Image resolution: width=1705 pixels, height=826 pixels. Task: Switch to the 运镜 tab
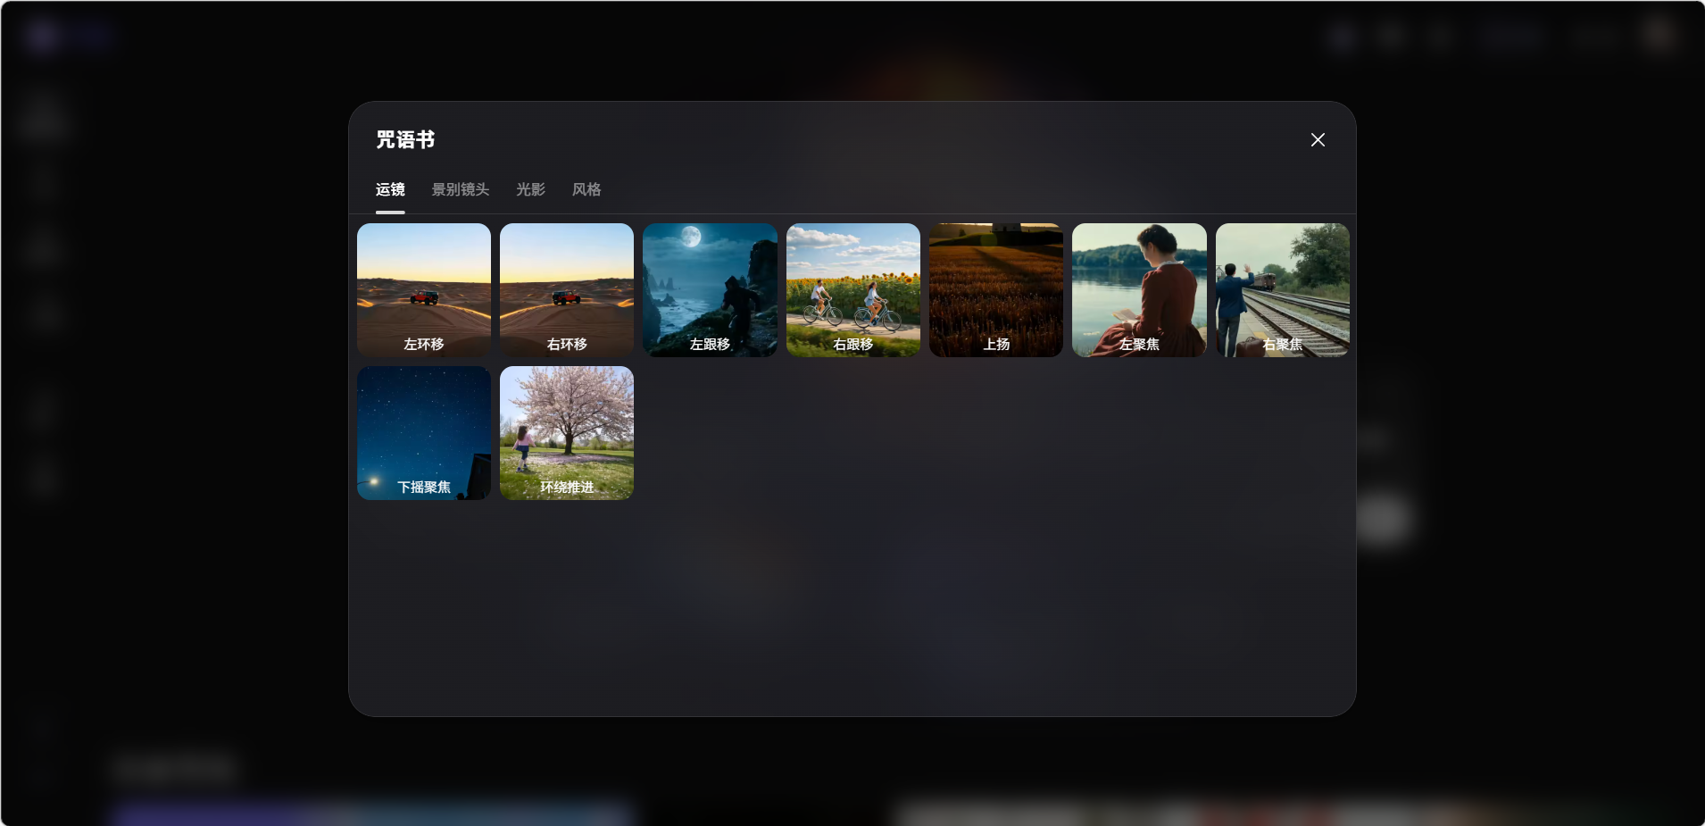(390, 189)
